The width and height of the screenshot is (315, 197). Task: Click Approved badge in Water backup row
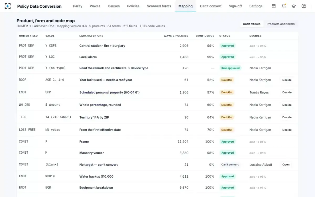click(228, 177)
